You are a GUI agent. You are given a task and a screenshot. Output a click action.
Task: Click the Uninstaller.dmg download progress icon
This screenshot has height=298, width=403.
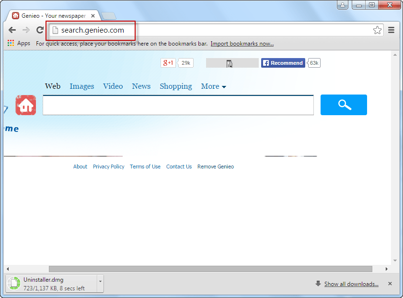click(14, 284)
